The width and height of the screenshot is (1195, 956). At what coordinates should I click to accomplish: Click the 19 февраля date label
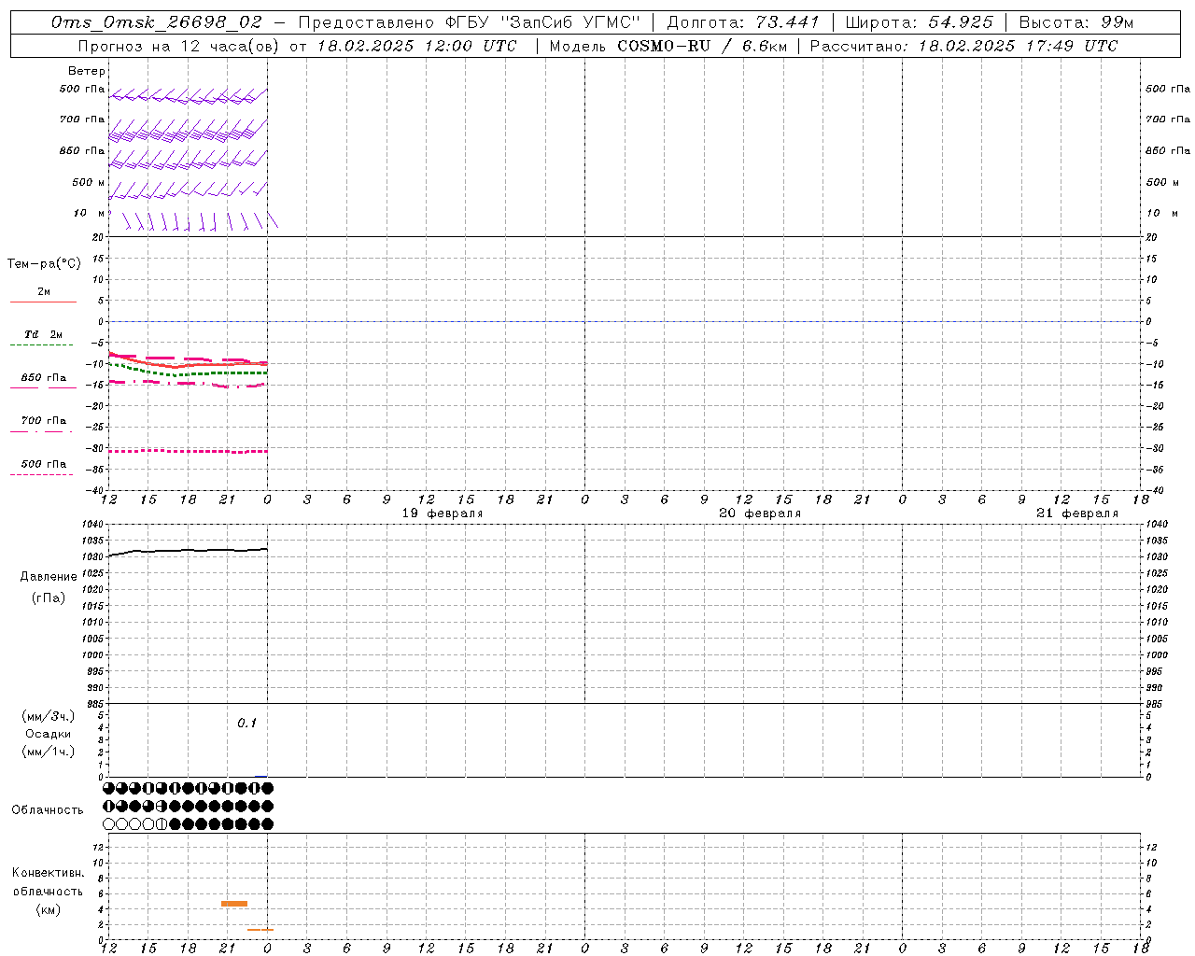(443, 513)
